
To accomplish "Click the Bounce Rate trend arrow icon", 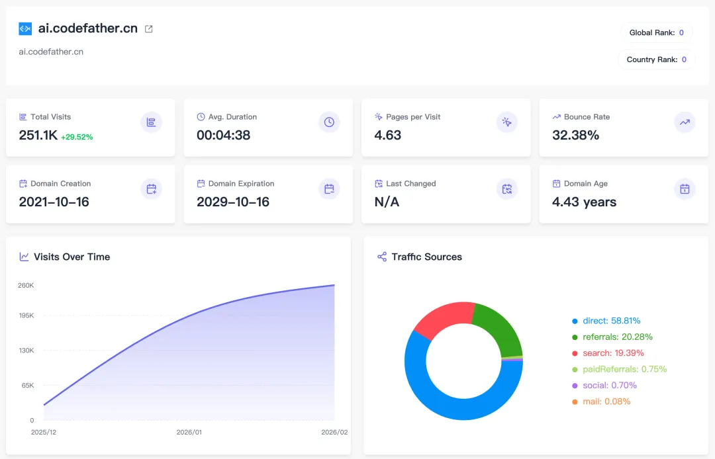I will point(685,122).
